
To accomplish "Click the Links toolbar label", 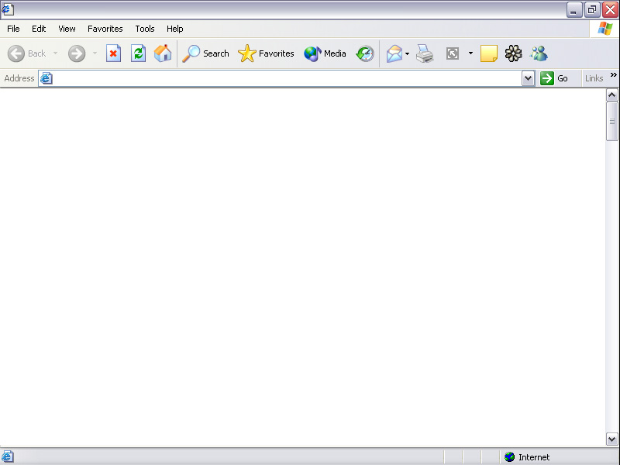I will tap(594, 78).
